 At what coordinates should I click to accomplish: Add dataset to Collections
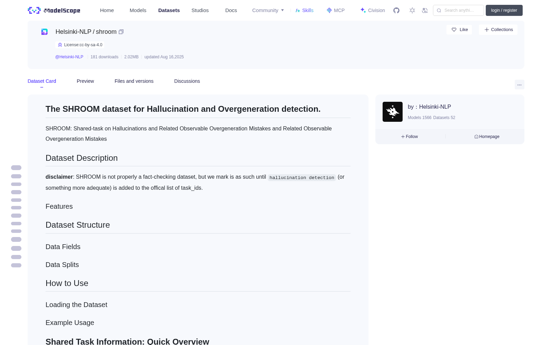click(x=498, y=30)
